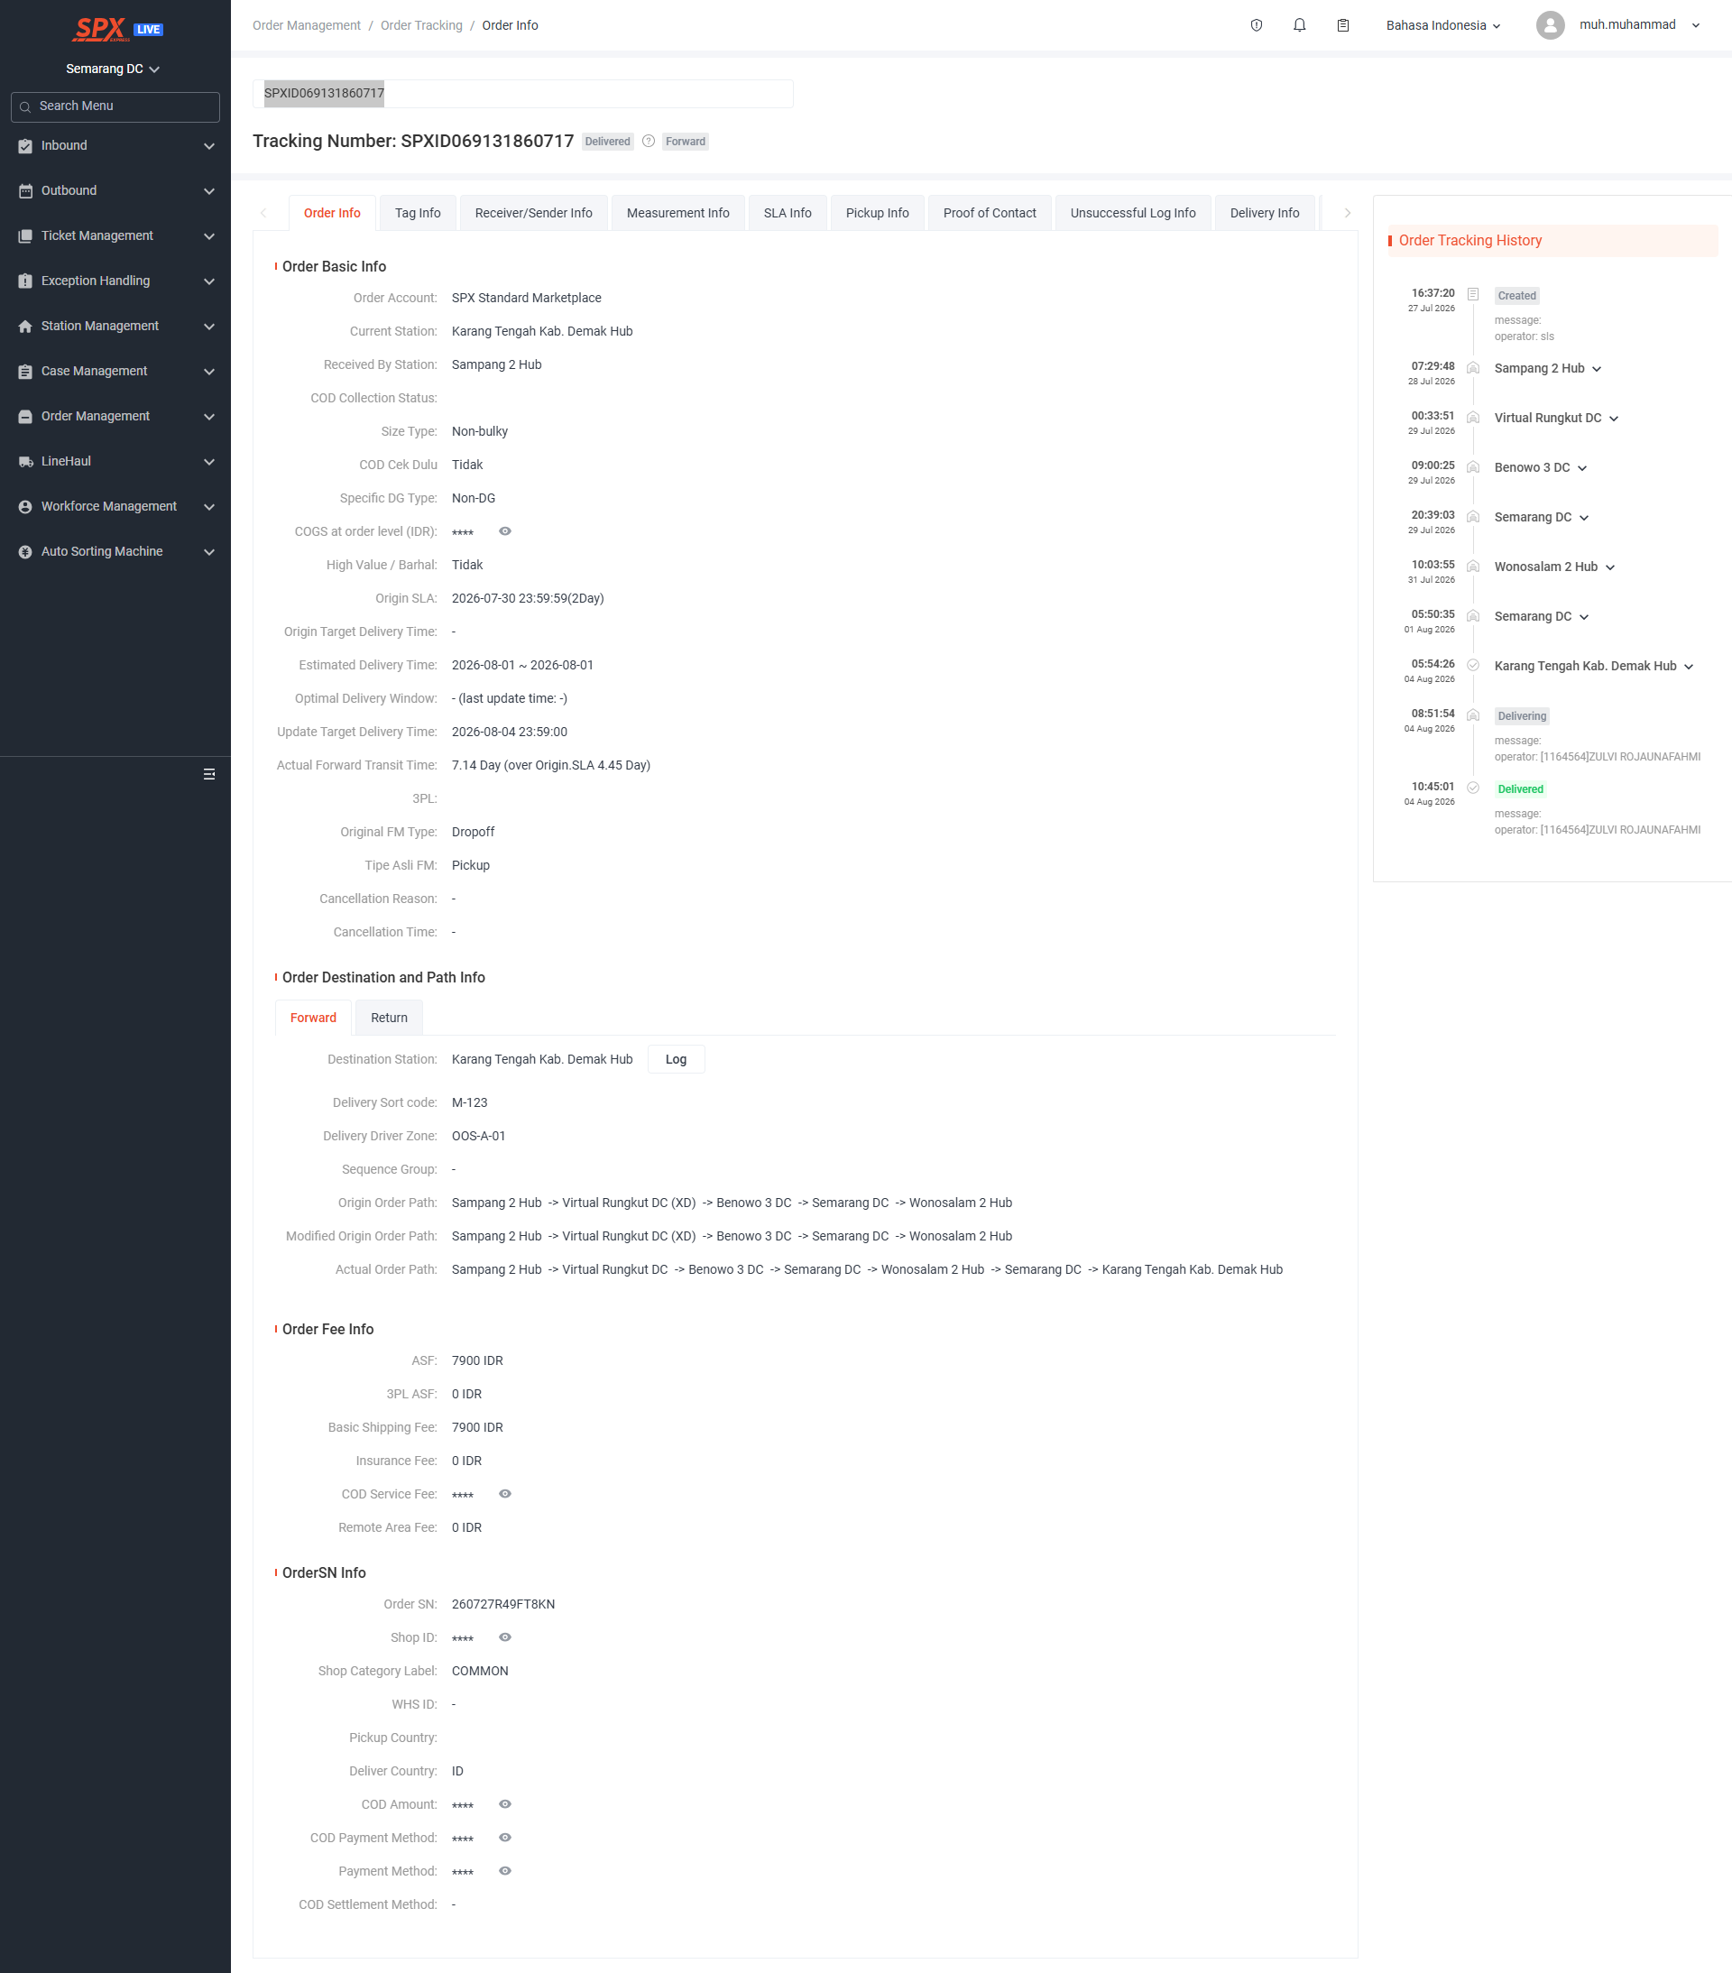Reveal the COD Payment Method value
The width and height of the screenshot is (1732, 1973).
(505, 1838)
